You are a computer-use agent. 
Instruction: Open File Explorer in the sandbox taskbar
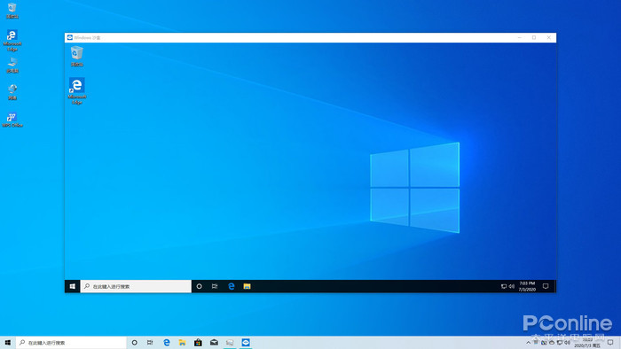pyautogui.click(x=247, y=286)
